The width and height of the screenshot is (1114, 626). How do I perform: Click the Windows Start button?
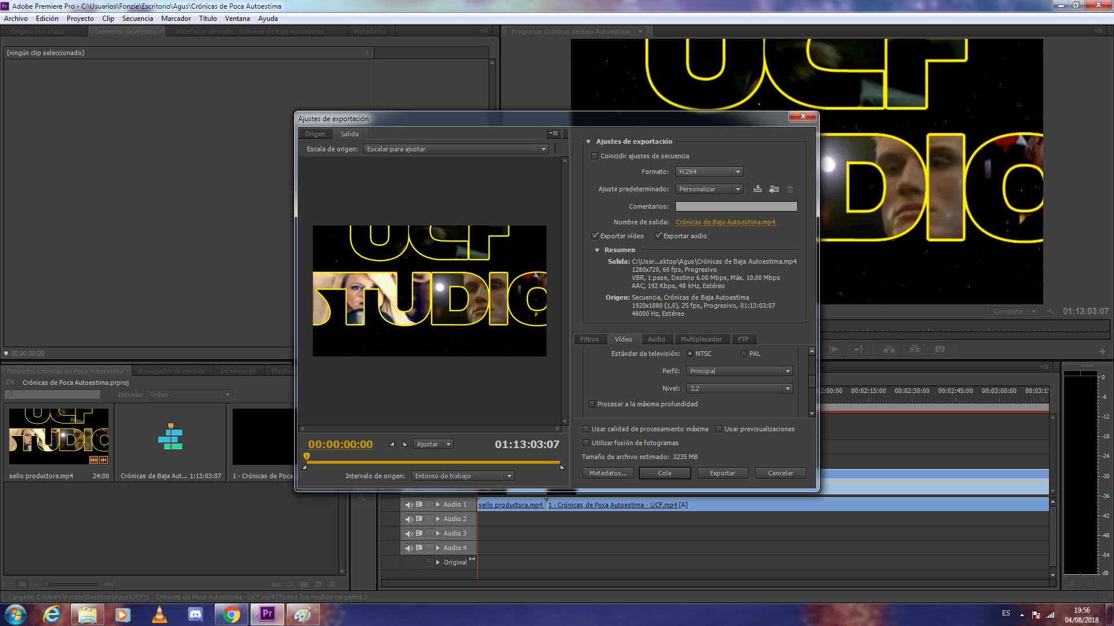tap(15, 614)
